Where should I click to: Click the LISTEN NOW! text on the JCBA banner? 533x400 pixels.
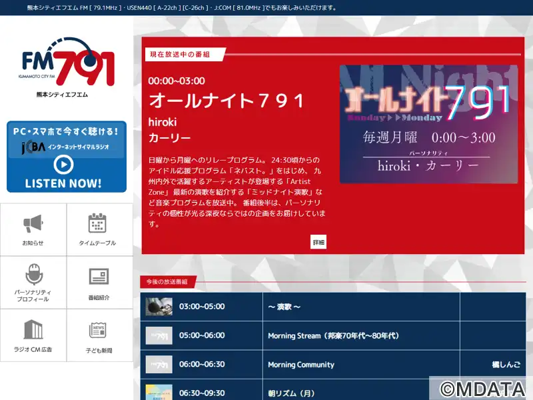pyautogui.click(x=63, y=184)
